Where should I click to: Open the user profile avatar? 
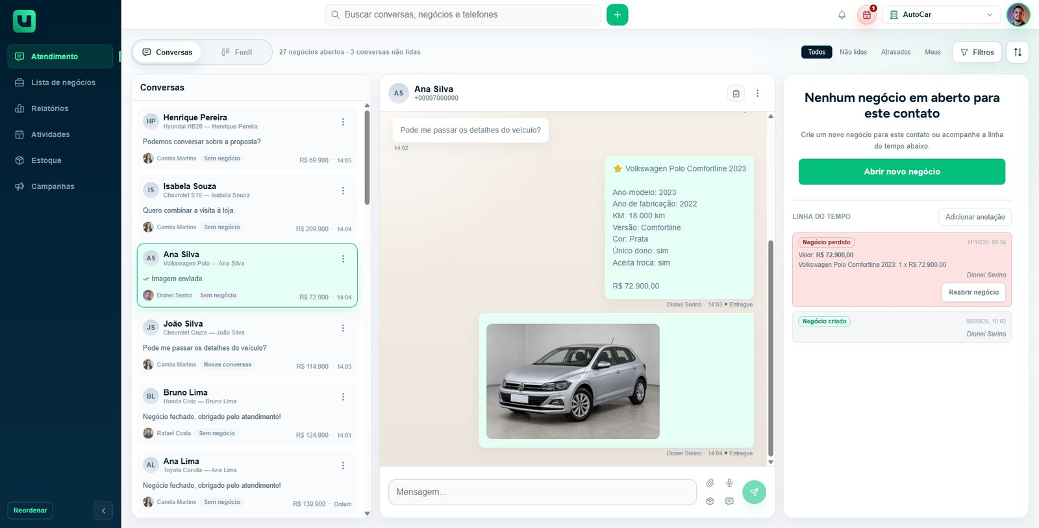pyautogui.click(x=1018, y=14)
